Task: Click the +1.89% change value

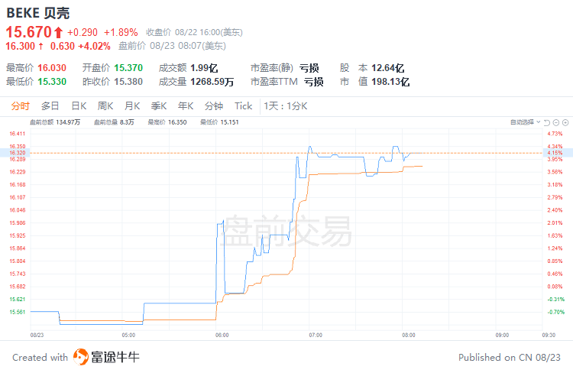Action: (121, 33)
